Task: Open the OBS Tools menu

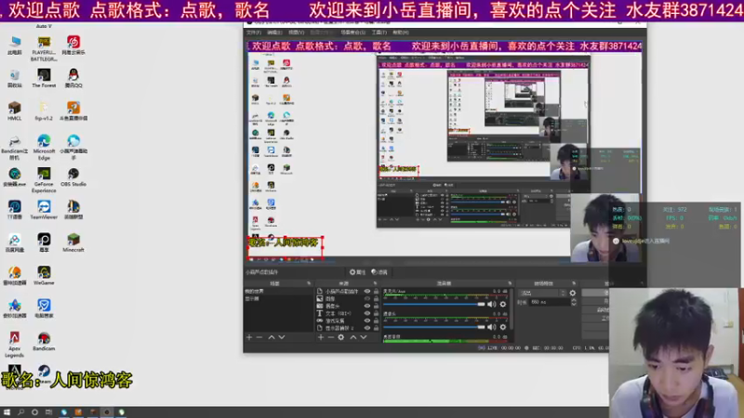Action: 379,33
